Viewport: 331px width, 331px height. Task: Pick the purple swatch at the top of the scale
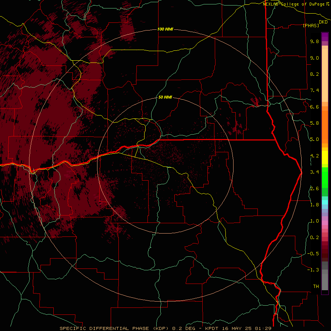click(x=325, y=37)
